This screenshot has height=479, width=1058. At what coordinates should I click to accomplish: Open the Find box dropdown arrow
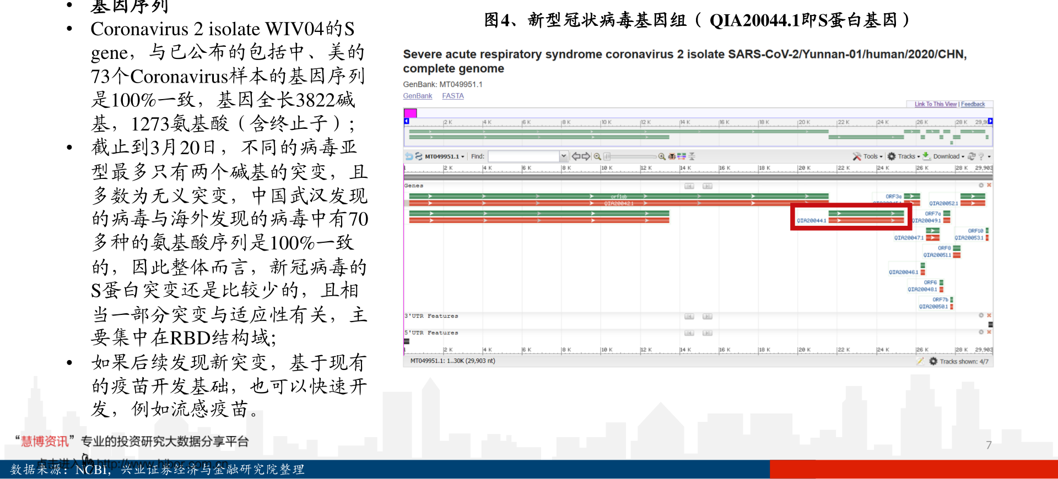(563, 156)
